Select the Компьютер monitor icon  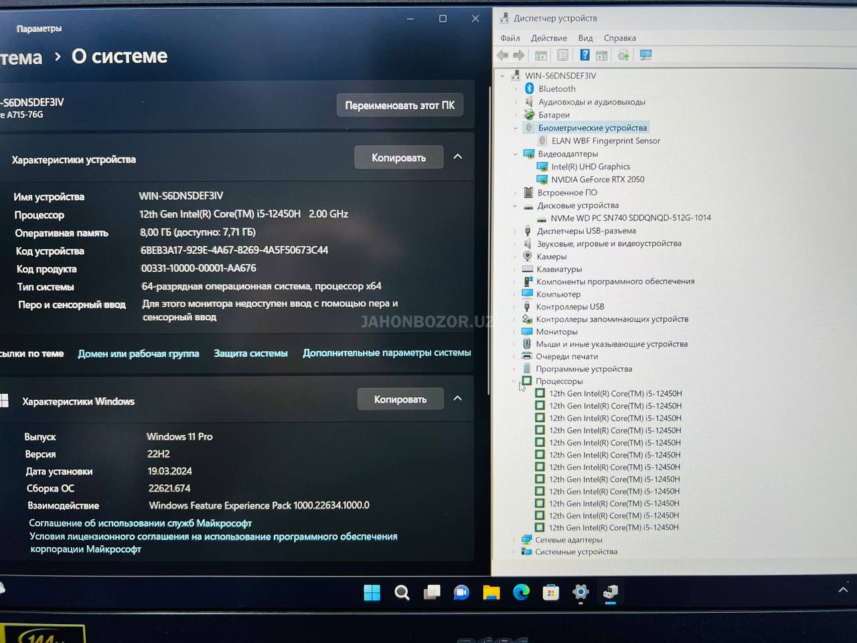pos(528,294)
